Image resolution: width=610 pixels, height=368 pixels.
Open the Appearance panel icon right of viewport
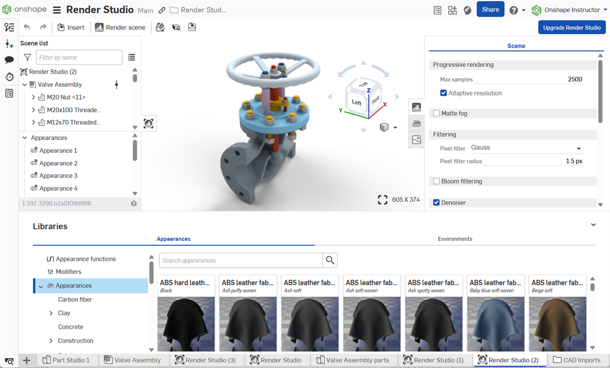(416, 124)
